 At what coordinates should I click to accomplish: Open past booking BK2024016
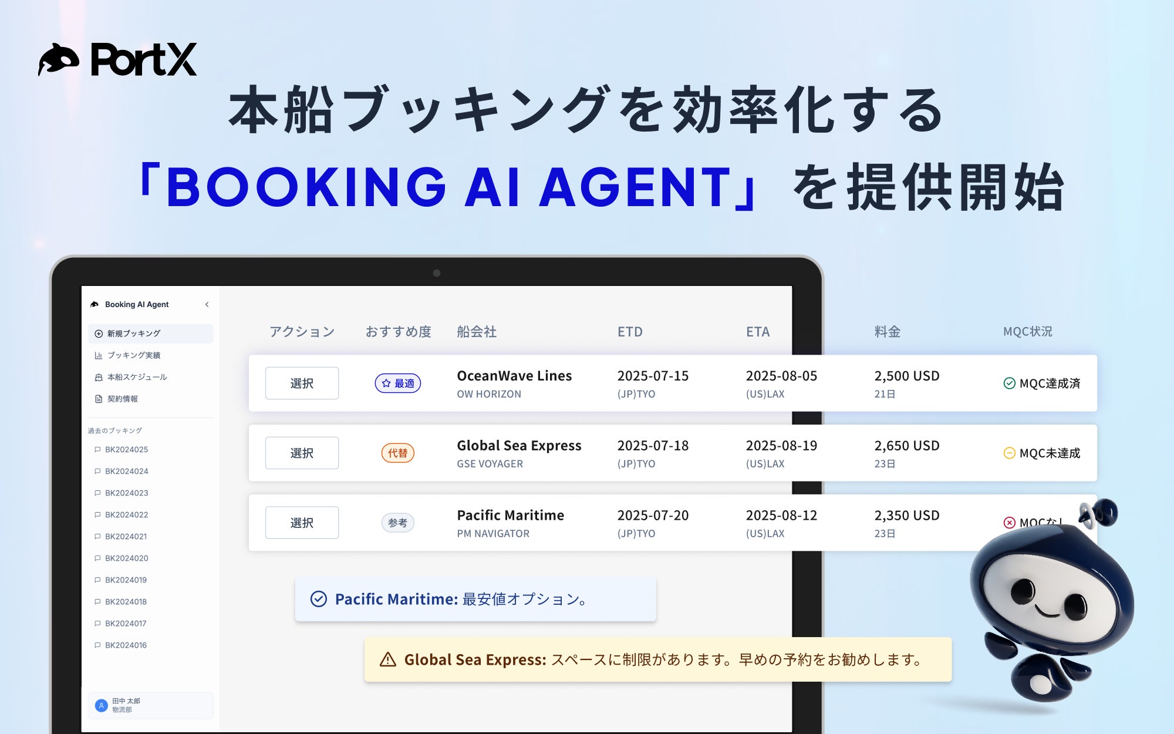[126, 645]
